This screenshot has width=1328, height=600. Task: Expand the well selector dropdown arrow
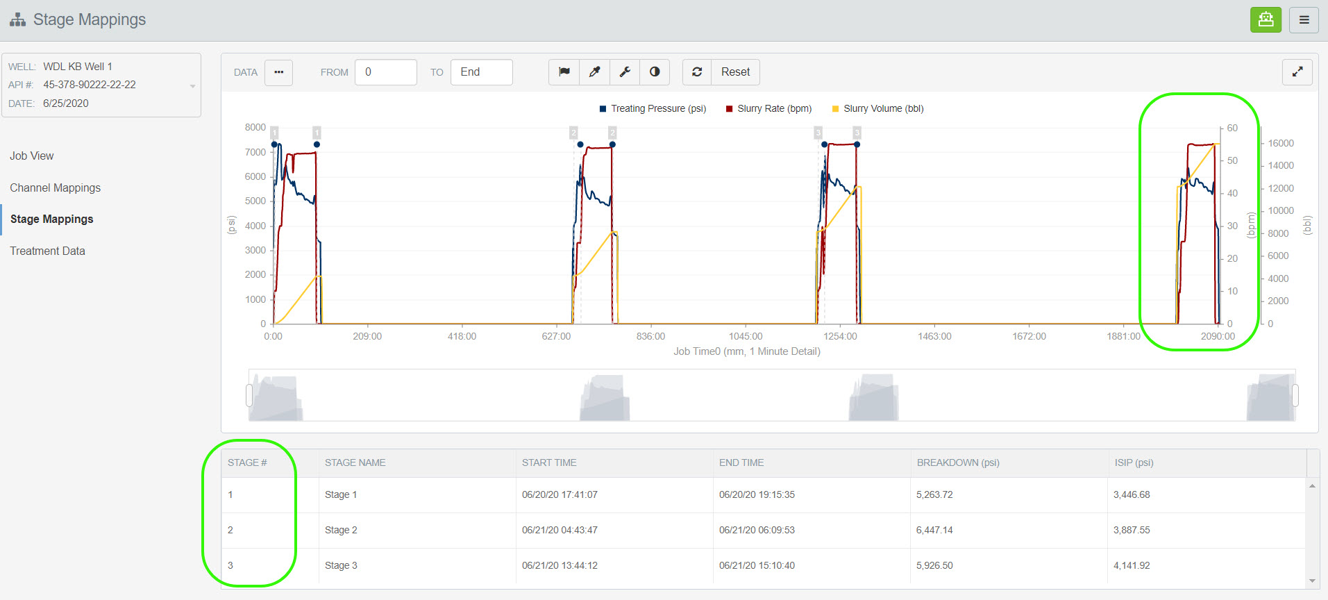point(192,86)
